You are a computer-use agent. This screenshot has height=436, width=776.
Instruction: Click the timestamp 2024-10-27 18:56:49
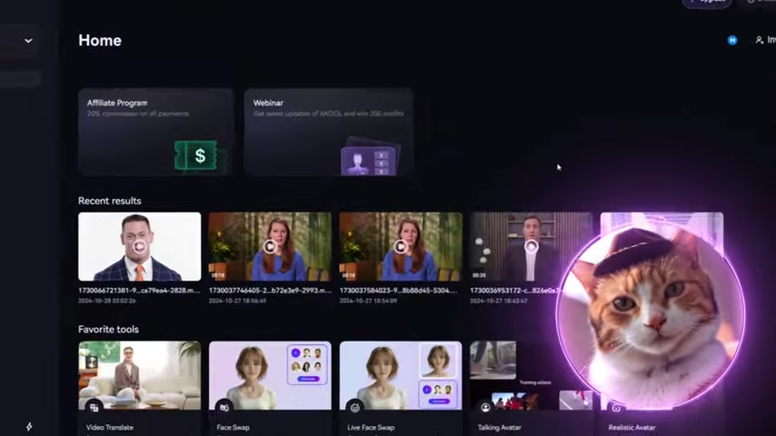tap(237, 301)
